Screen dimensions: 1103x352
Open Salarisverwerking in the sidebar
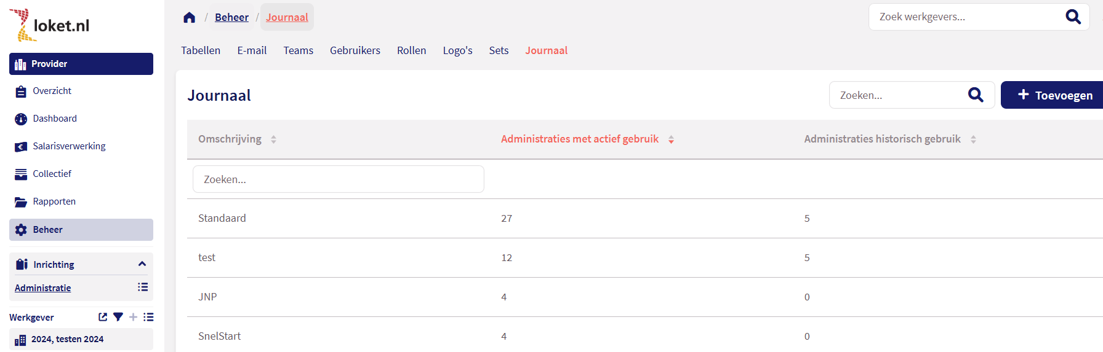[69, 146]
